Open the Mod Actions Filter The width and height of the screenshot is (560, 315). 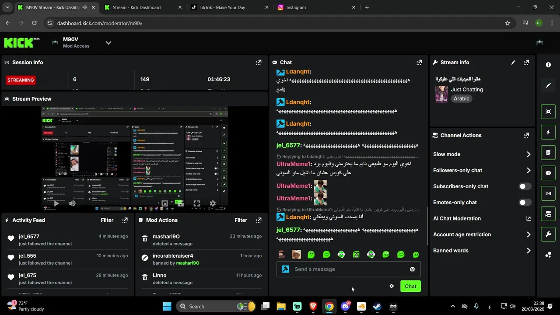pyautogui.click(x=241, y=220)
